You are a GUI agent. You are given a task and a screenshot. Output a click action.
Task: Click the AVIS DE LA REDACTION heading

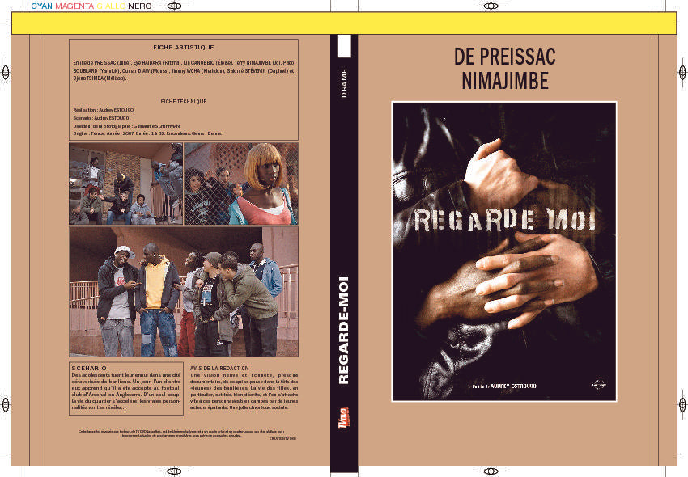pyautogui.click(x=219, y=369)
